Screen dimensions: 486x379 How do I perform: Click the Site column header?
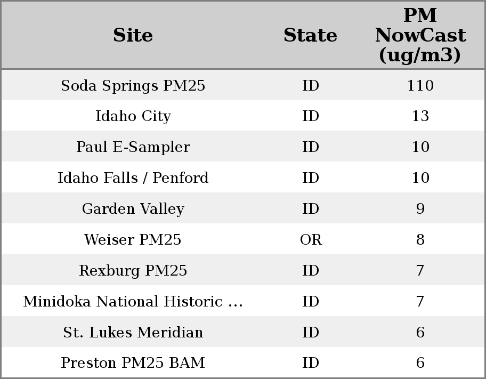point(133,35)
